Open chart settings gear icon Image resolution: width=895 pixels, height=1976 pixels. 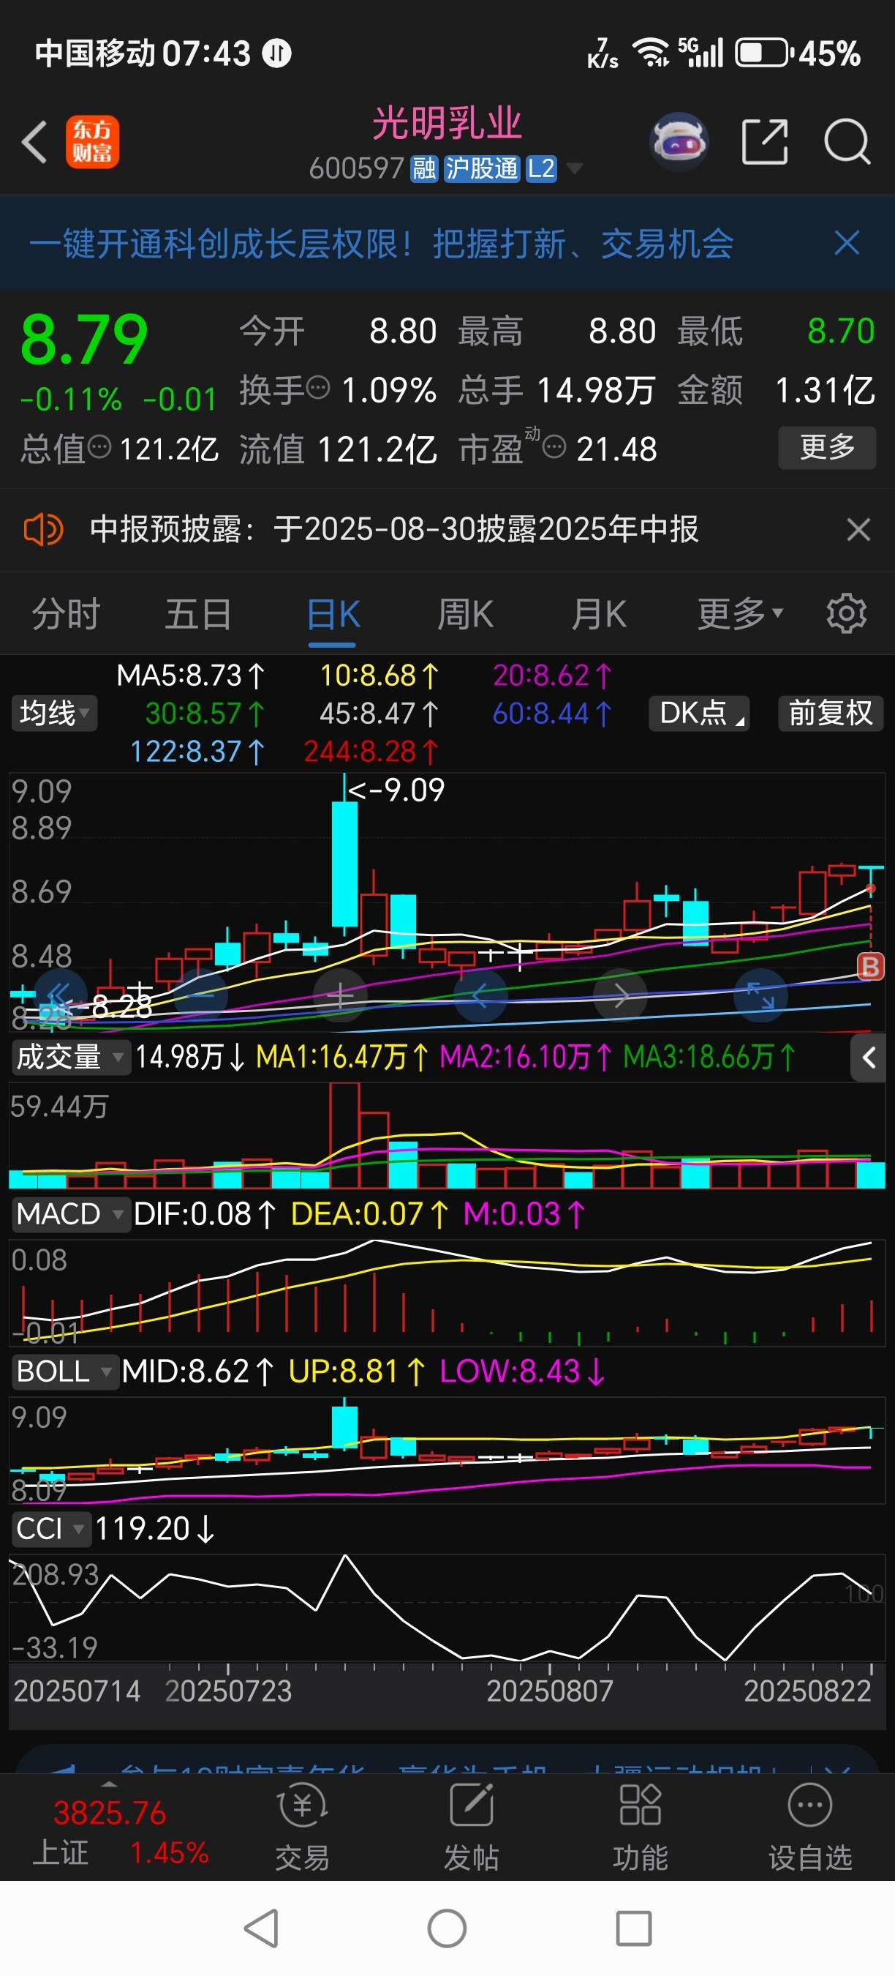click(x=846, y=613)
